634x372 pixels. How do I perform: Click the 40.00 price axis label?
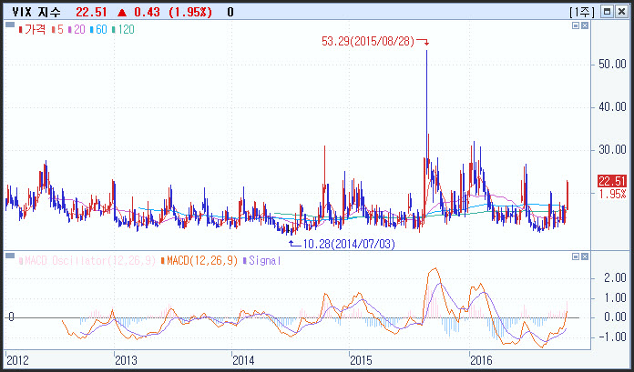point(612,107)
